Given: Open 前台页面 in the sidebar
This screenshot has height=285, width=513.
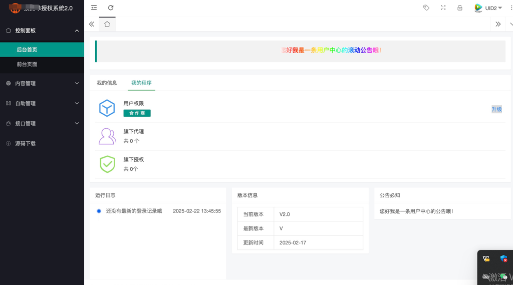Looking at the screenshot, I should pyautogui.click(x=27, y=64).
